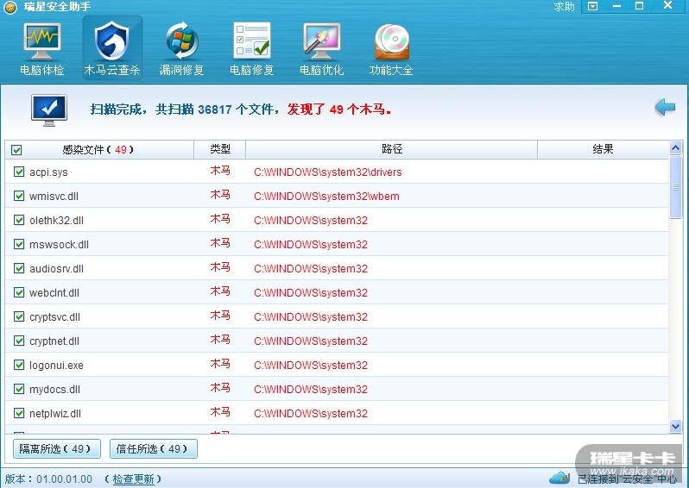
Task: Click path C:\WINDOWS\system32\drivers
Action: click(x=328, y=172)
